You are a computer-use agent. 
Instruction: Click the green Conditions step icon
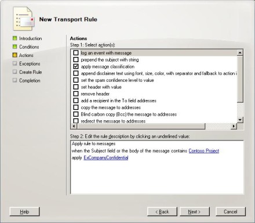click(x=14, y=46)
